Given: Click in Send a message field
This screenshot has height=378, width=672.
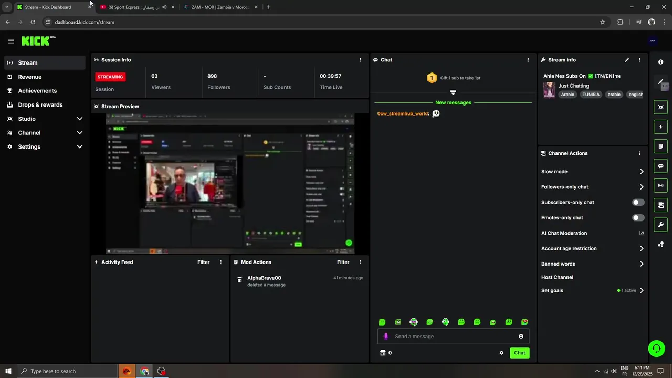Looking at the screenshot, I should [x=453, y=337].
